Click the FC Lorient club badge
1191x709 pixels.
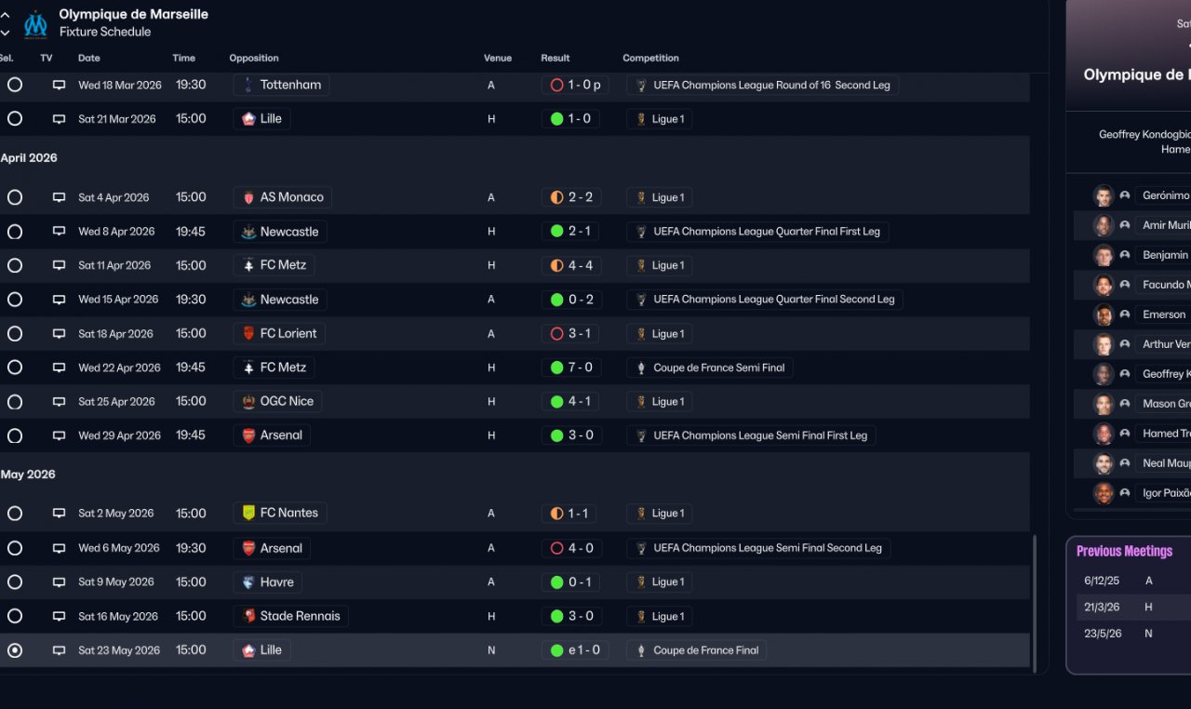(x=248, y=333)
